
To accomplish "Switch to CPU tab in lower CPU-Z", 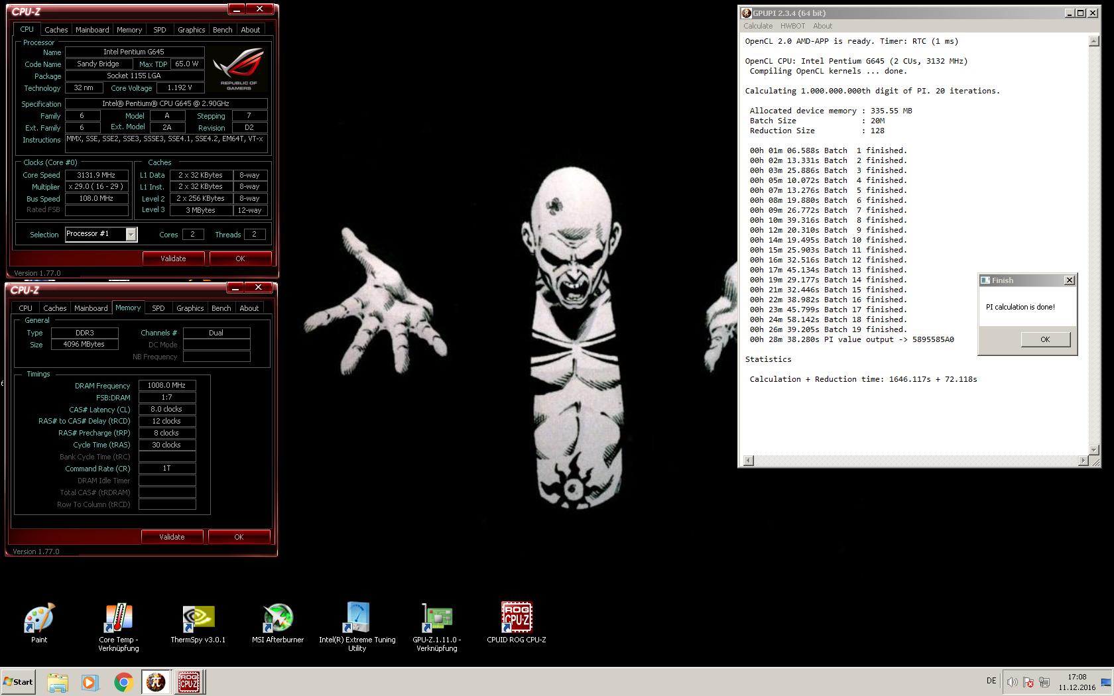I will pyautogui.click(x=26, y=308).
